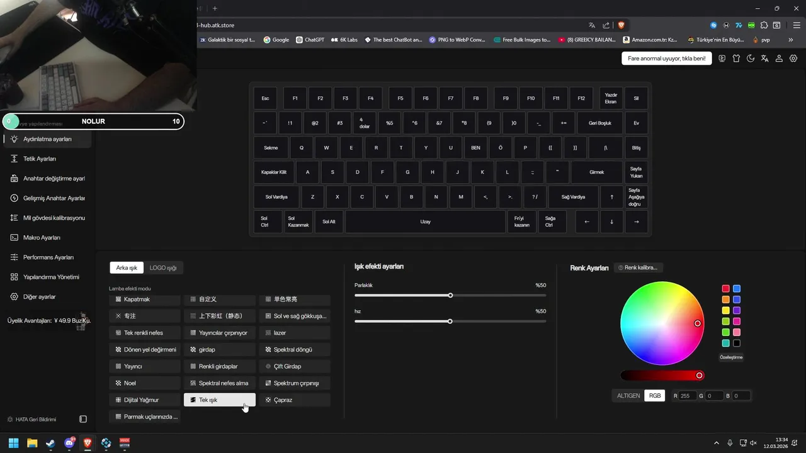Click the video tutorial monitor icon

(722, 59)
